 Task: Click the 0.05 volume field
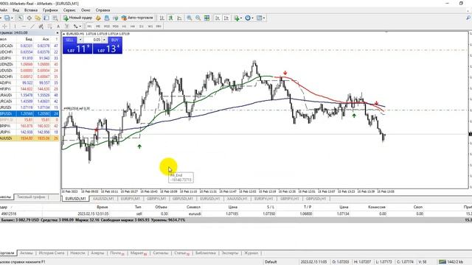tap(93, 40)
